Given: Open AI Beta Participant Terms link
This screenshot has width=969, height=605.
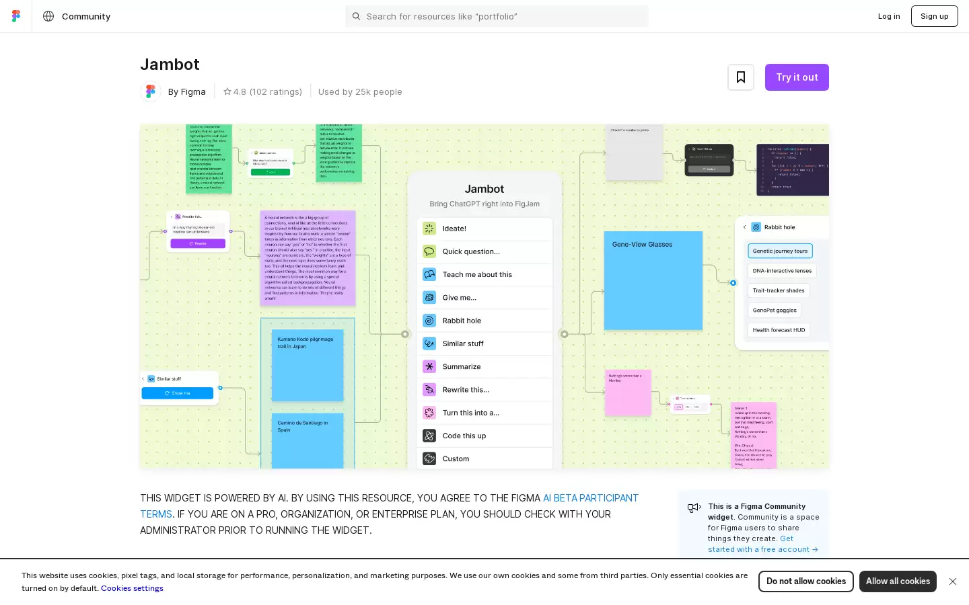Looking at the screenshot, I should (390, 506).
